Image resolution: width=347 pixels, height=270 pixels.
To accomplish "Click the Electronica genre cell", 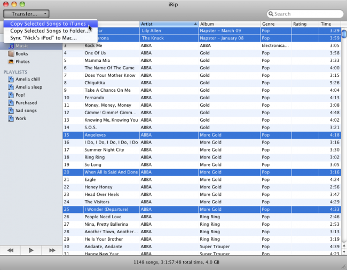I will click(276, 45).
